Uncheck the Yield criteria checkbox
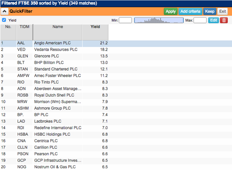This screenshot has width=232, height=171. [4, 20]
